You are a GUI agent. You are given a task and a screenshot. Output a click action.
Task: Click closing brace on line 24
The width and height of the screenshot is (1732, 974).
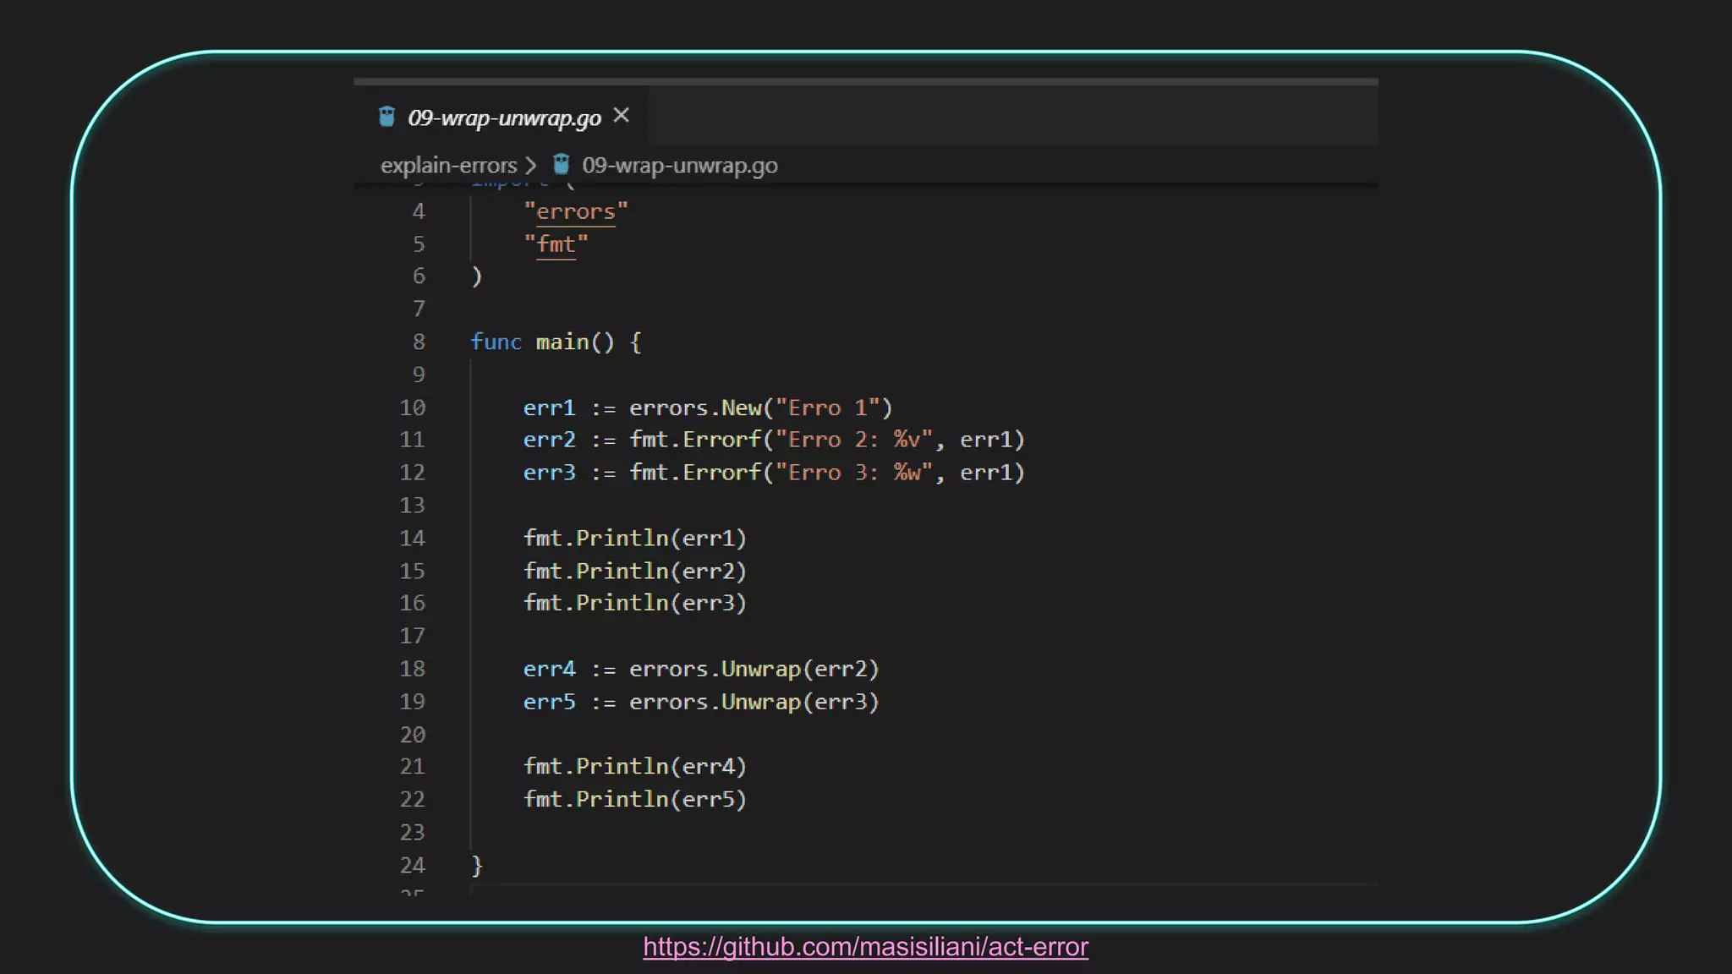(477, 865)
